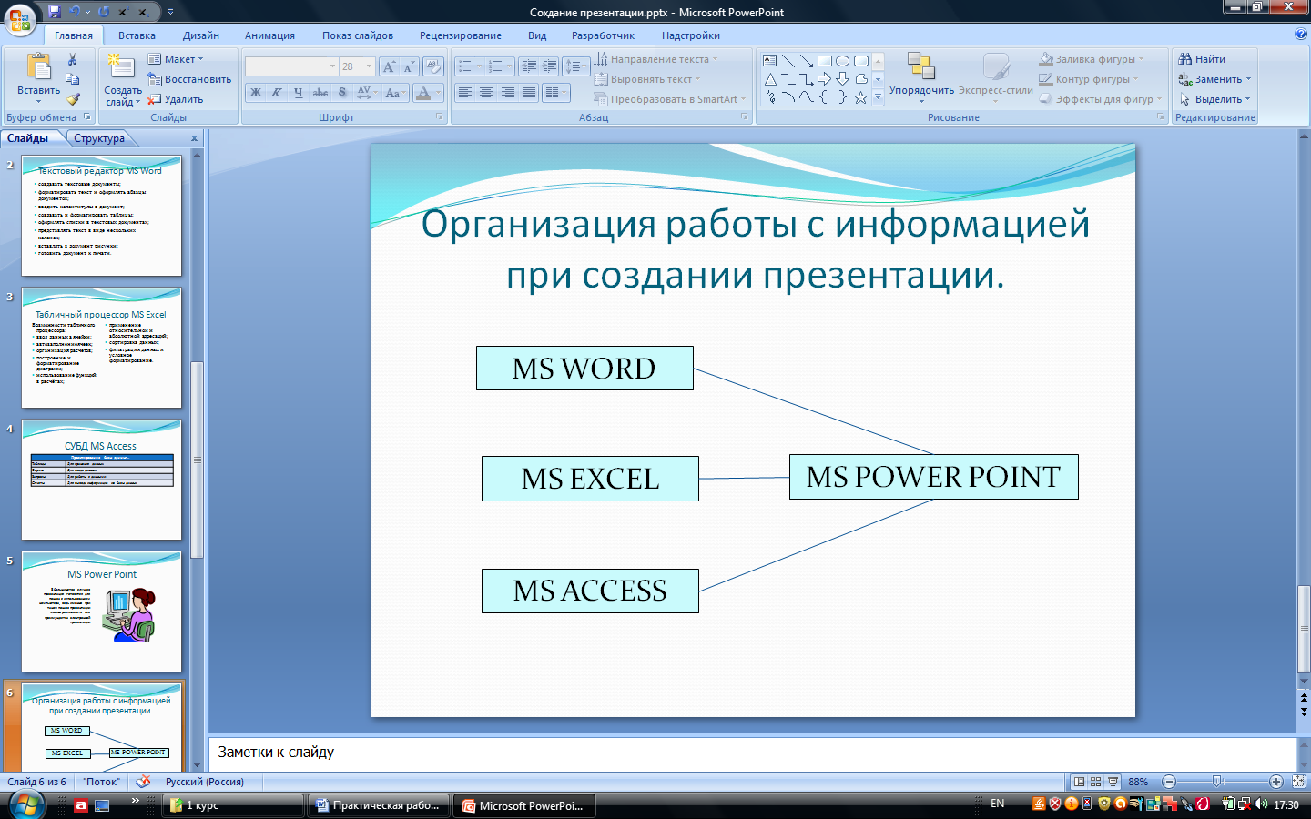The width and height of the screenshot is (1311, 819).
Task: Click the Clear Formatting eraser icon
Action: pyautogui.click(x=433, y=66)
